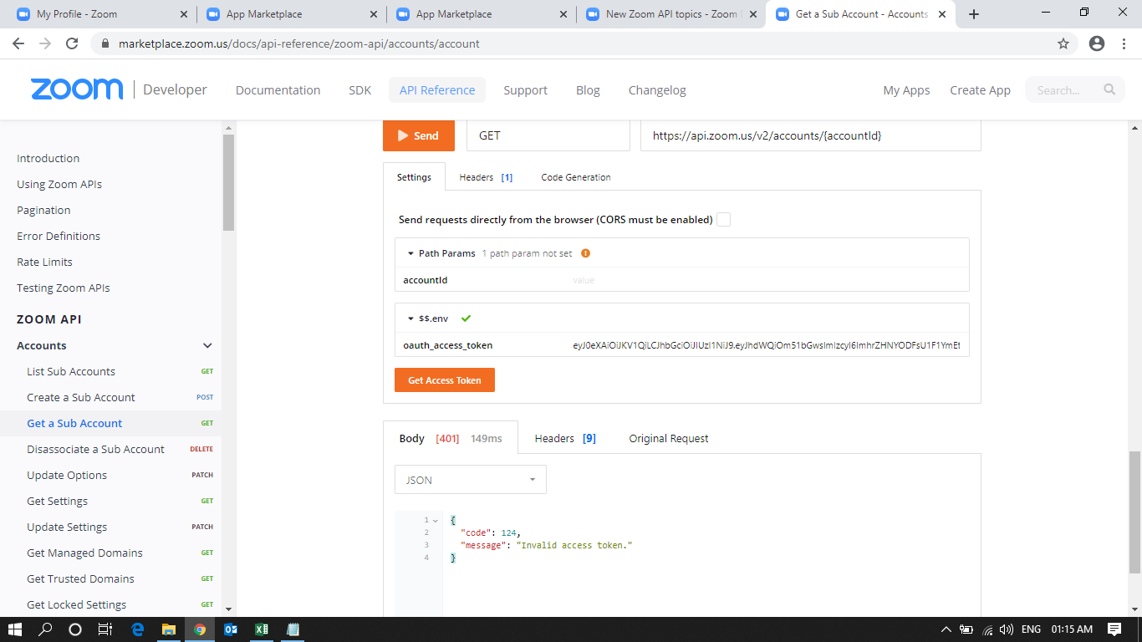Open the Changelog page
The width and height of the screenshot is (1142, 642).
[657, 90]
